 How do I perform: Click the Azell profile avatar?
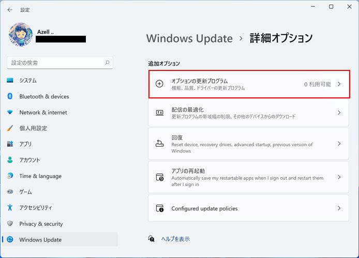[21, 34]
